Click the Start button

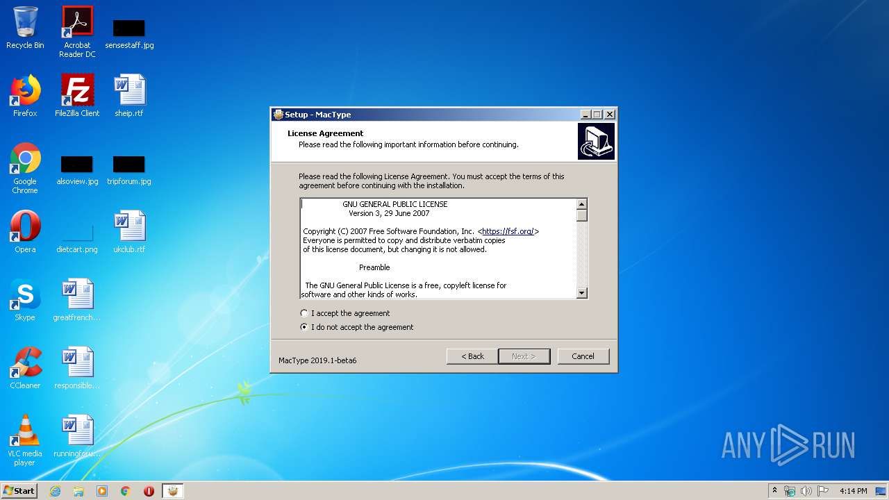pyautogui.click(x=19, y=491)
